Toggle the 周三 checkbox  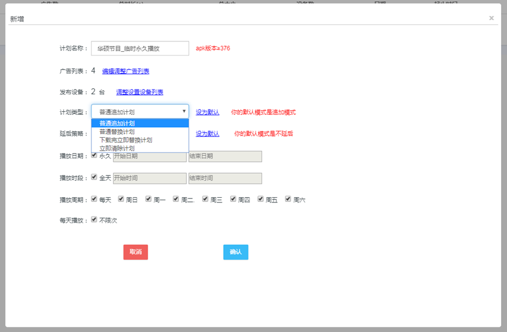click(x=205, y=199)
